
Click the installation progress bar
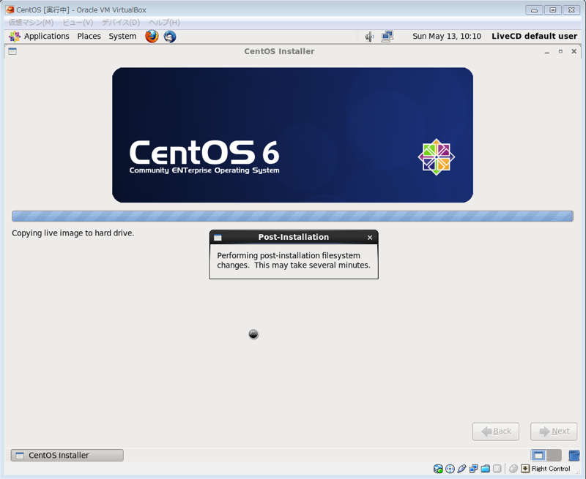pyautogui.click(x=292, y=216)
